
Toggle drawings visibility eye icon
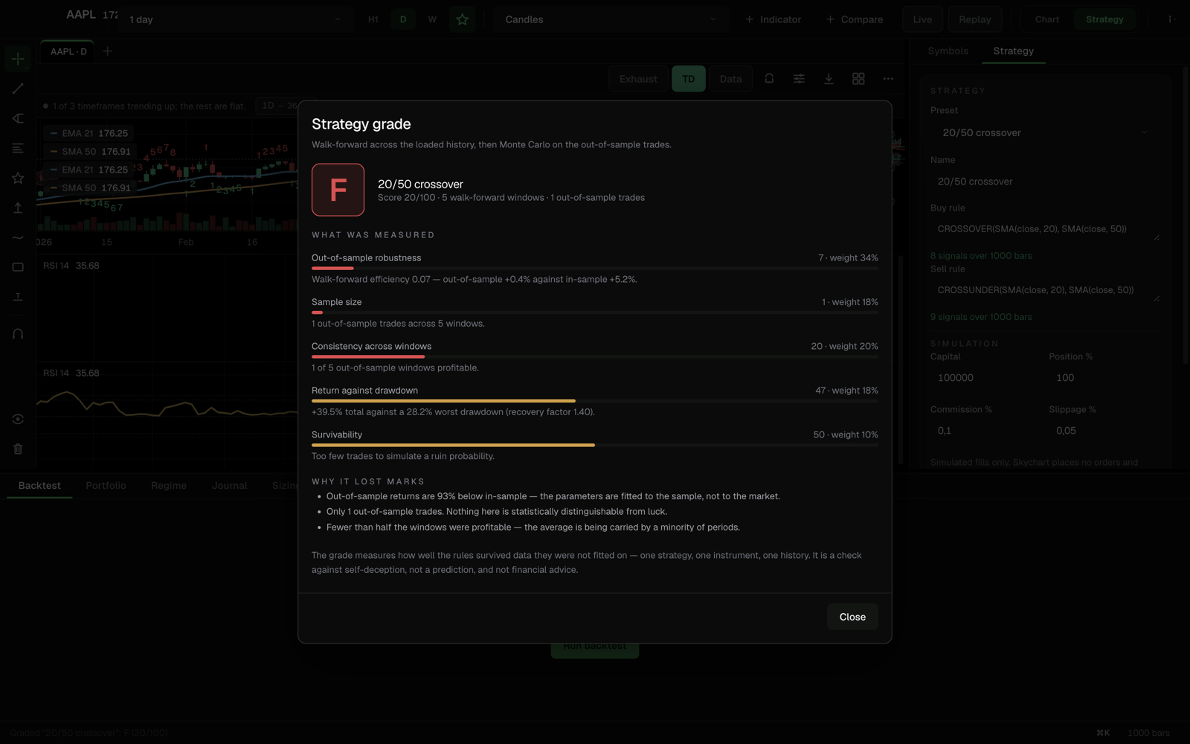[18, 419]
